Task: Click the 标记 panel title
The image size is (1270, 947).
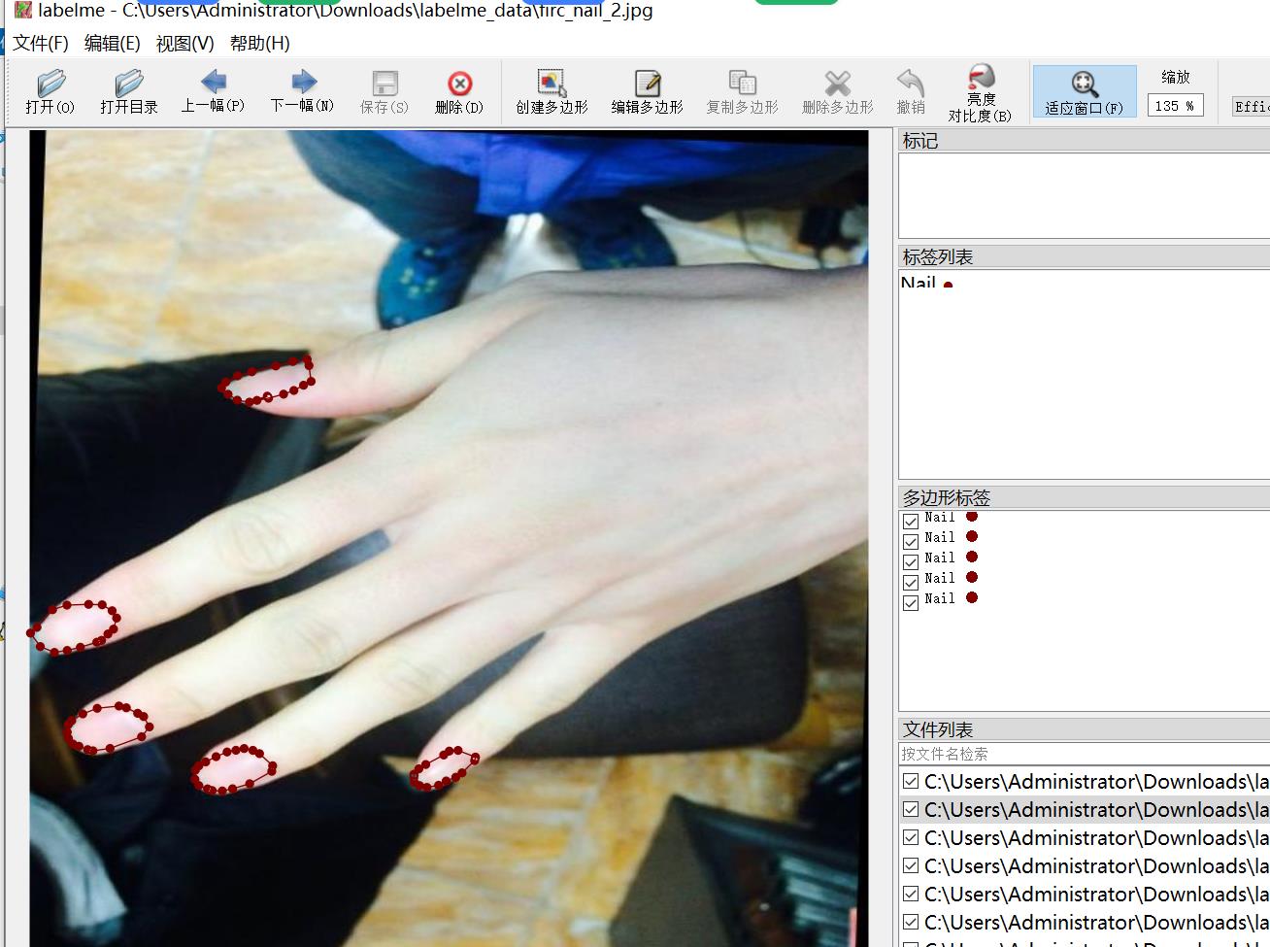Action: 920,141
